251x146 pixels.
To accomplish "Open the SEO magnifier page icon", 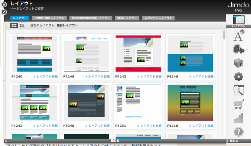I will (x=239, y=90).
